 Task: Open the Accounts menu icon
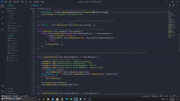pyautogui.click(x=3, y=86)
